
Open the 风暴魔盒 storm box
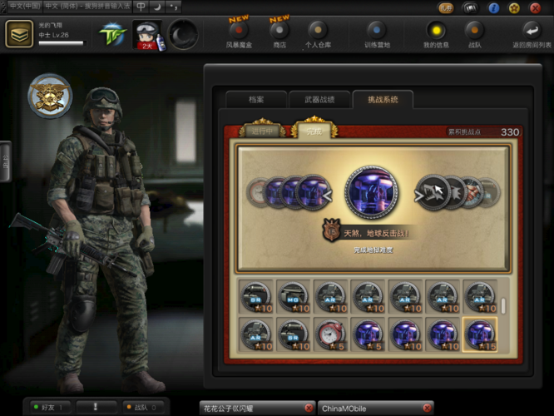coord(239,35)
